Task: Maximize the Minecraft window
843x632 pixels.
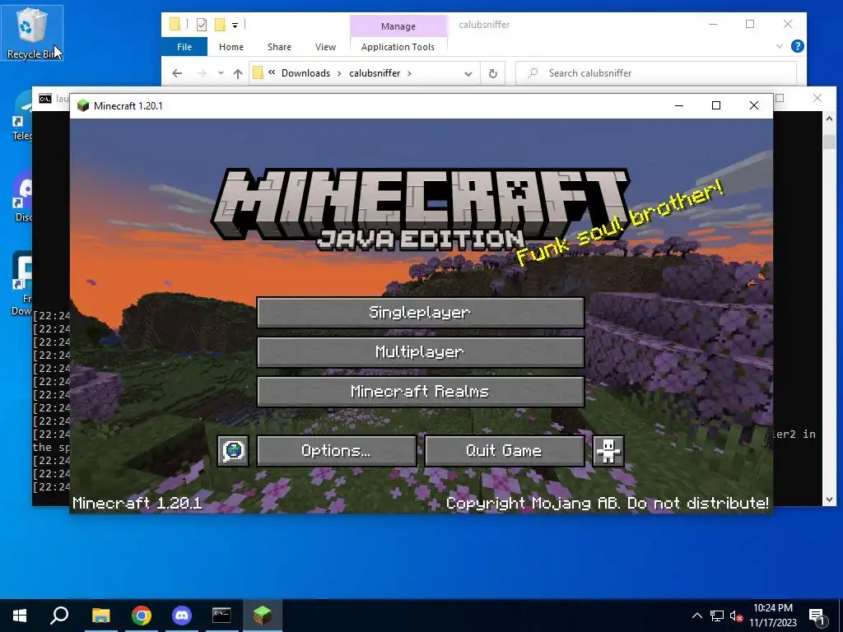Action: [x=716, y=105]
